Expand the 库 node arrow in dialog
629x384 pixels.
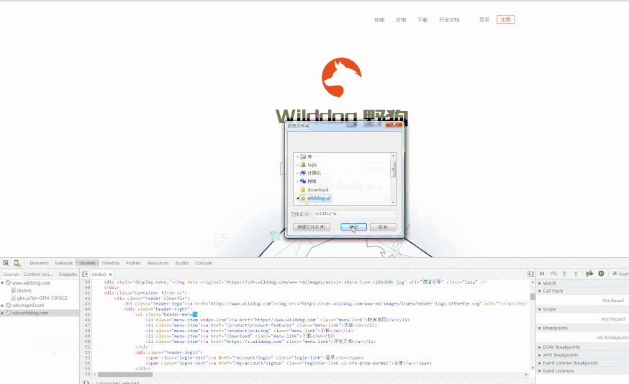coord(297,156)
